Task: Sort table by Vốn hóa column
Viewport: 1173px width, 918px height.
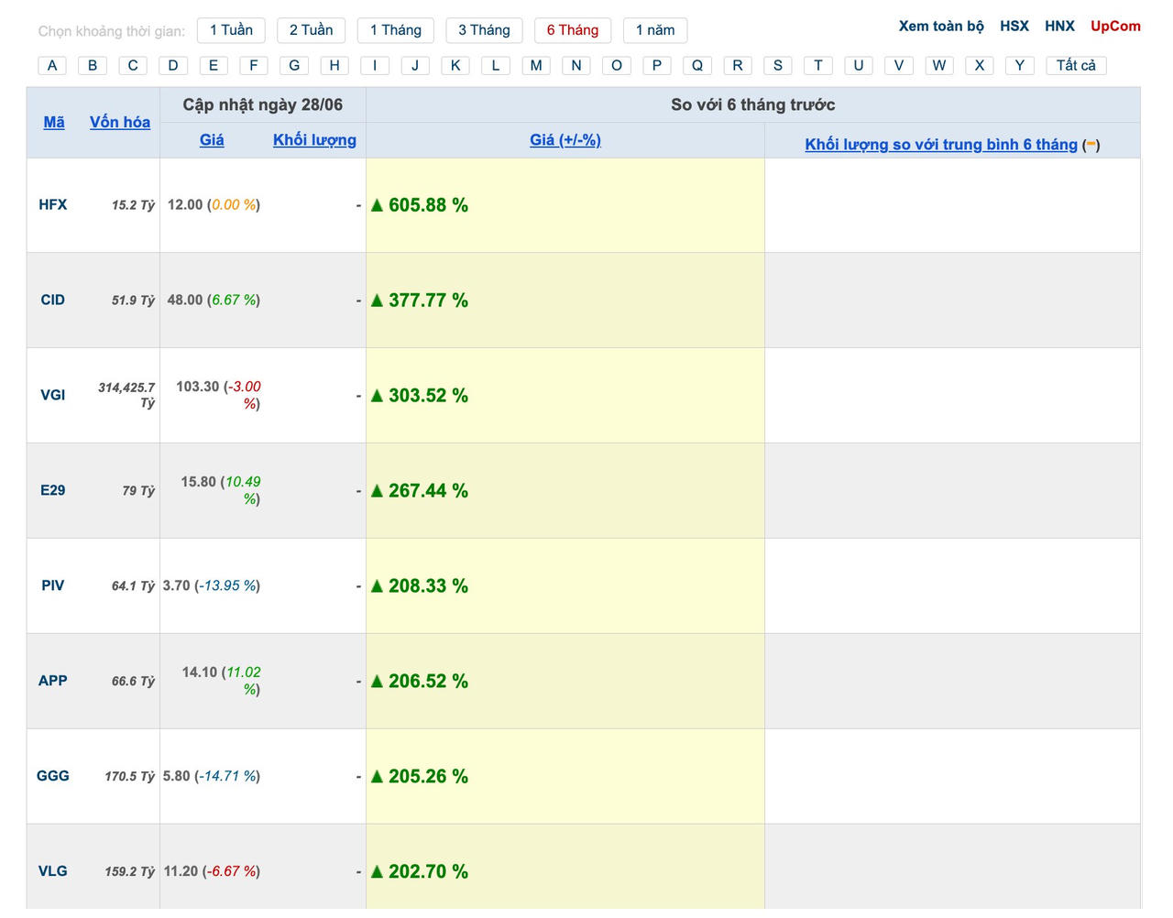Action: point(120,122)
